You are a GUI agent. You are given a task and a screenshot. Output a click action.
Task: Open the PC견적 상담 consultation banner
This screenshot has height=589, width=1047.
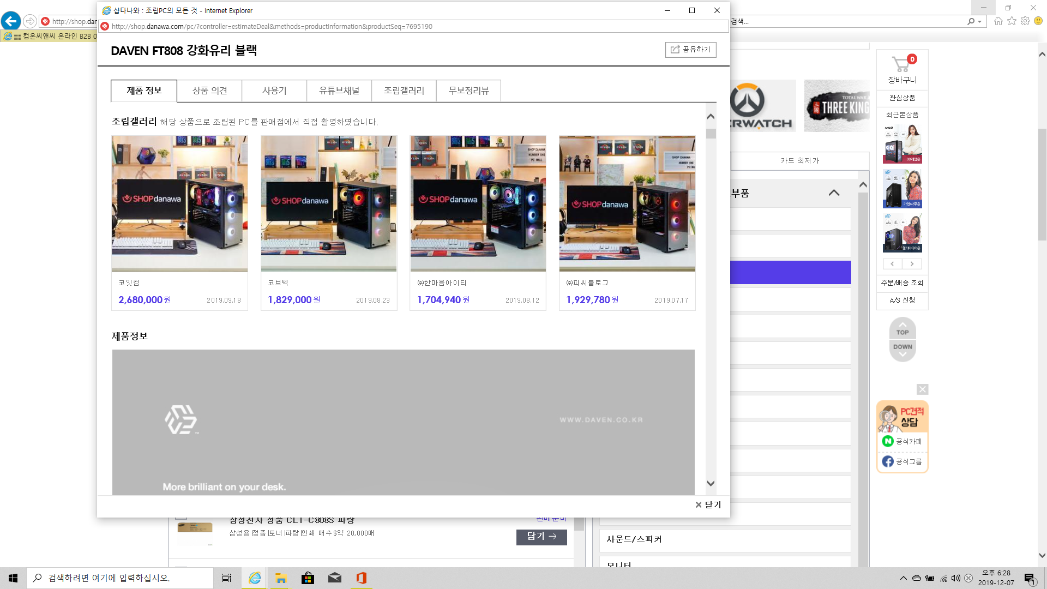pos(902,417)
